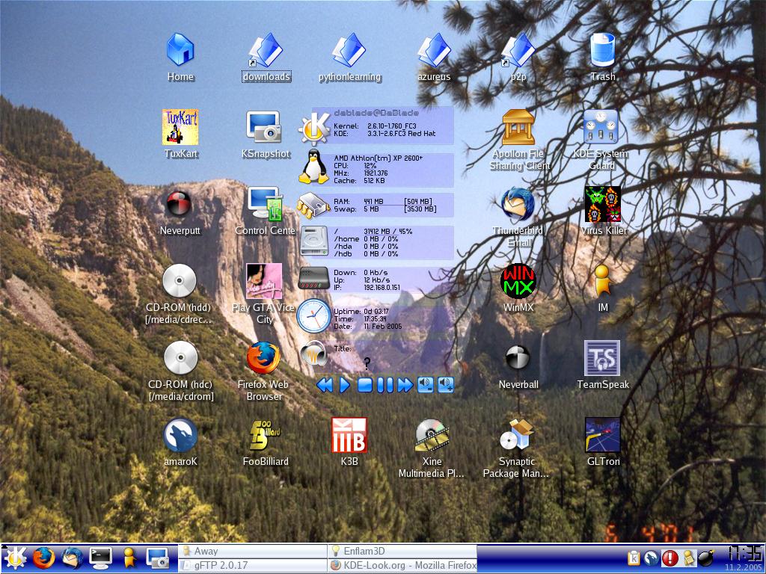Open the IM desktop icon
The width and height of the screenshot is (766, 574).
coord(603,281)
